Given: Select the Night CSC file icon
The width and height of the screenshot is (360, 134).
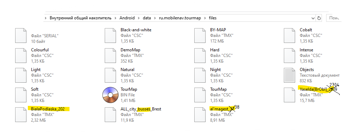Looking at the screenshot, I should coord(200,75).
